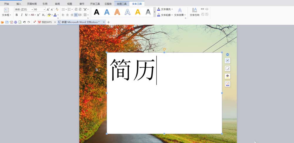Screen dimensions: 294x143
Task: Open the 引用 tab
Action: (x=45, y=4)
